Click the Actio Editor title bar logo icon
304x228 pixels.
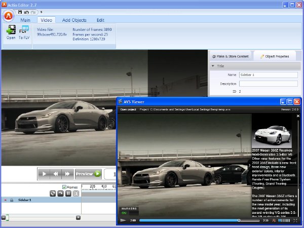(x=4, y=5)
